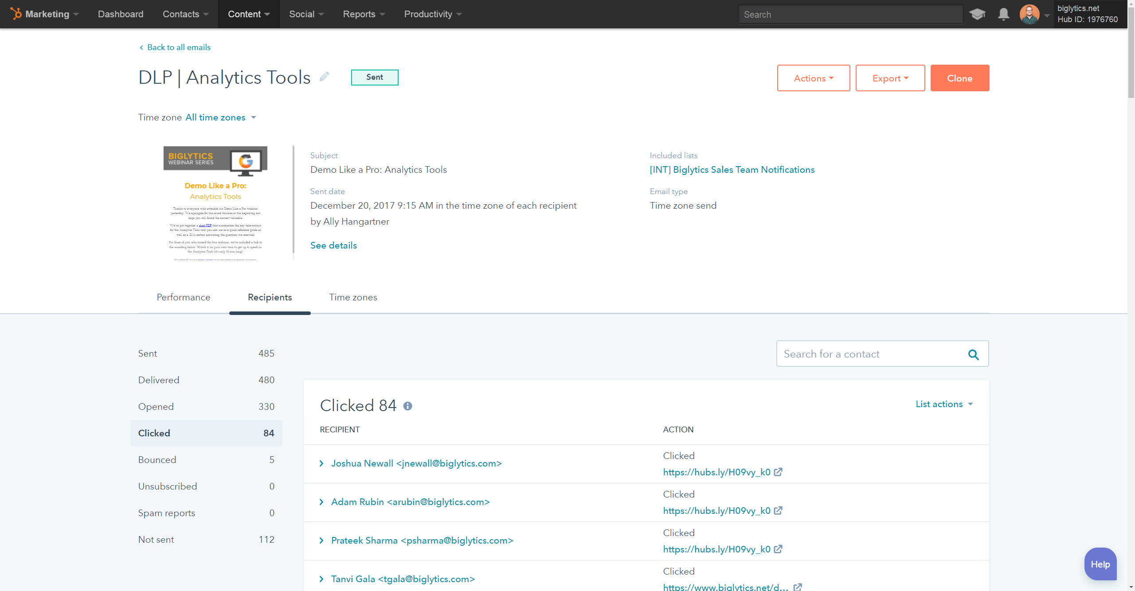Open the Actions dropdown button
The width and height of the screenshot is (1135, 591).
click(x=813, y=78)
